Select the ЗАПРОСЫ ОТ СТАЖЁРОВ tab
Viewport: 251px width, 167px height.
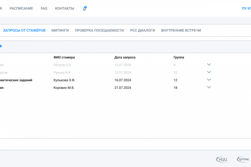pyautogui.click(x=24, y=30)
